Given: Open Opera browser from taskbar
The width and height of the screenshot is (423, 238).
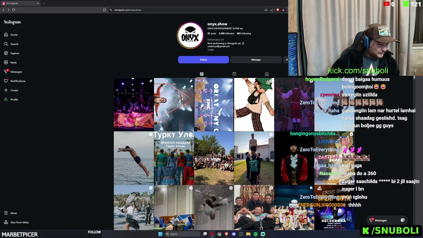Looking at the screenshot, I should tap(212, 234).
